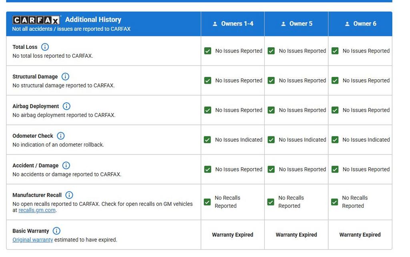Click Accident / Damage checkmark for Owners 1-4
This screenshot has width=410, height=257.
click(208, 169)
